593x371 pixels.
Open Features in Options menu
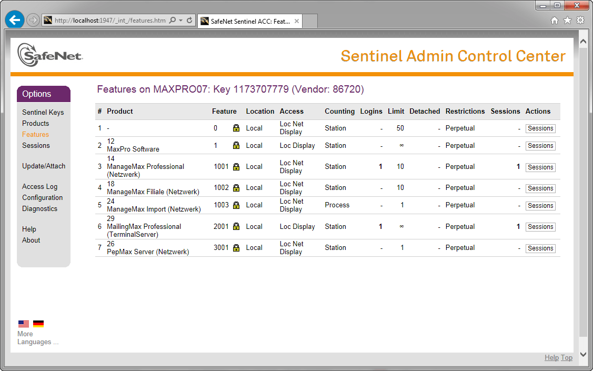[x=35, y=134]
